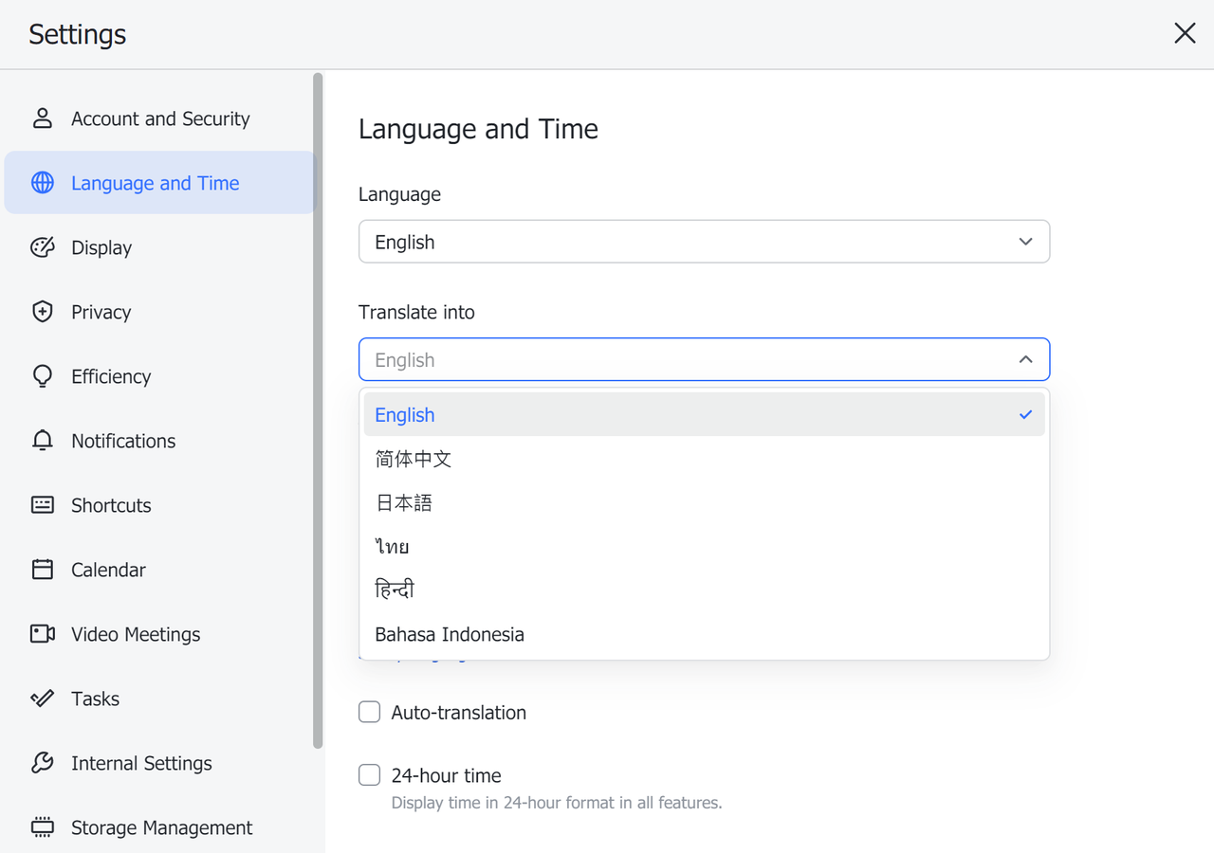Select the Account and Security person icon

tap(42, 118)
